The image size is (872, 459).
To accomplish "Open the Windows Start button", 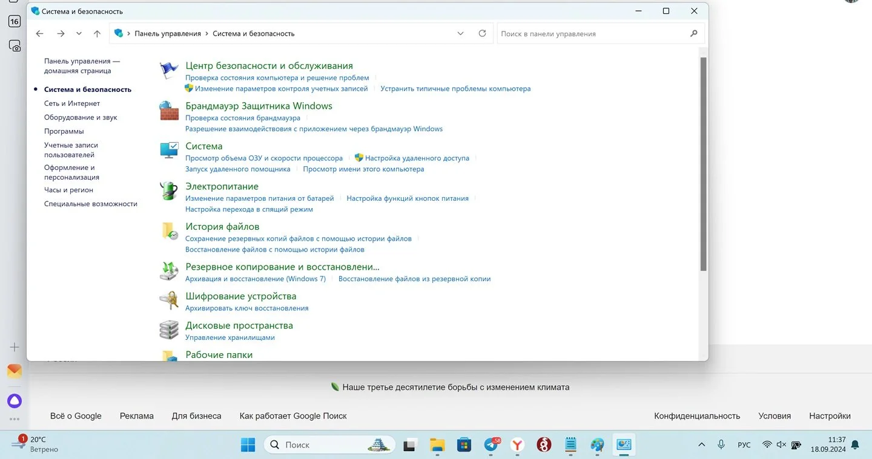I will 248,444.
